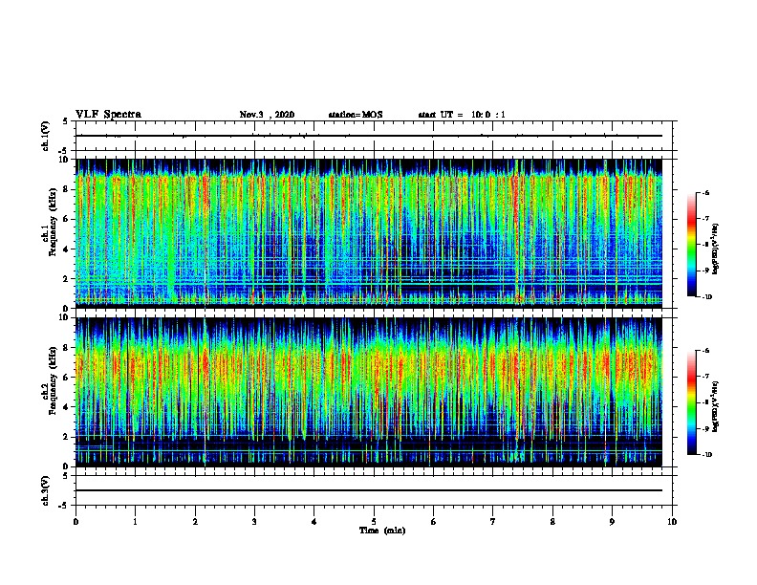Click the "-10" label on ch.1 color scale
The width and height of the screenshot is (757, 585).
coord(707,297)
